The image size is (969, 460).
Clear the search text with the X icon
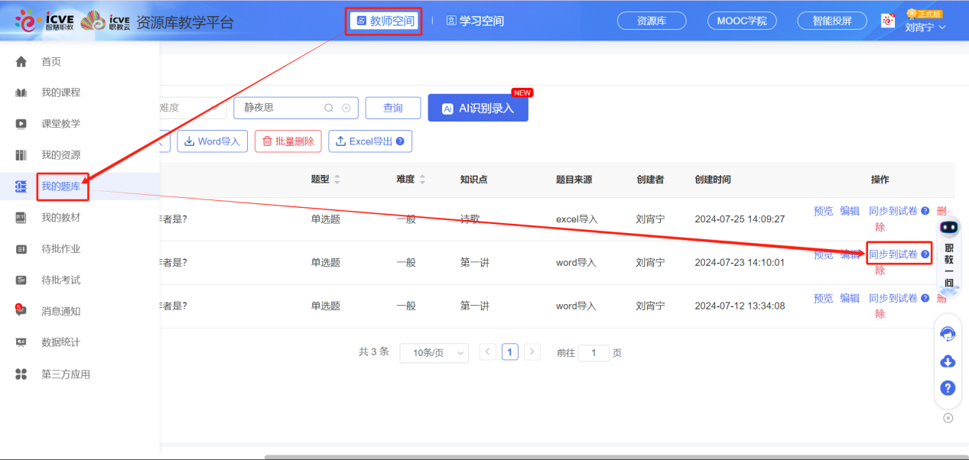346,109
